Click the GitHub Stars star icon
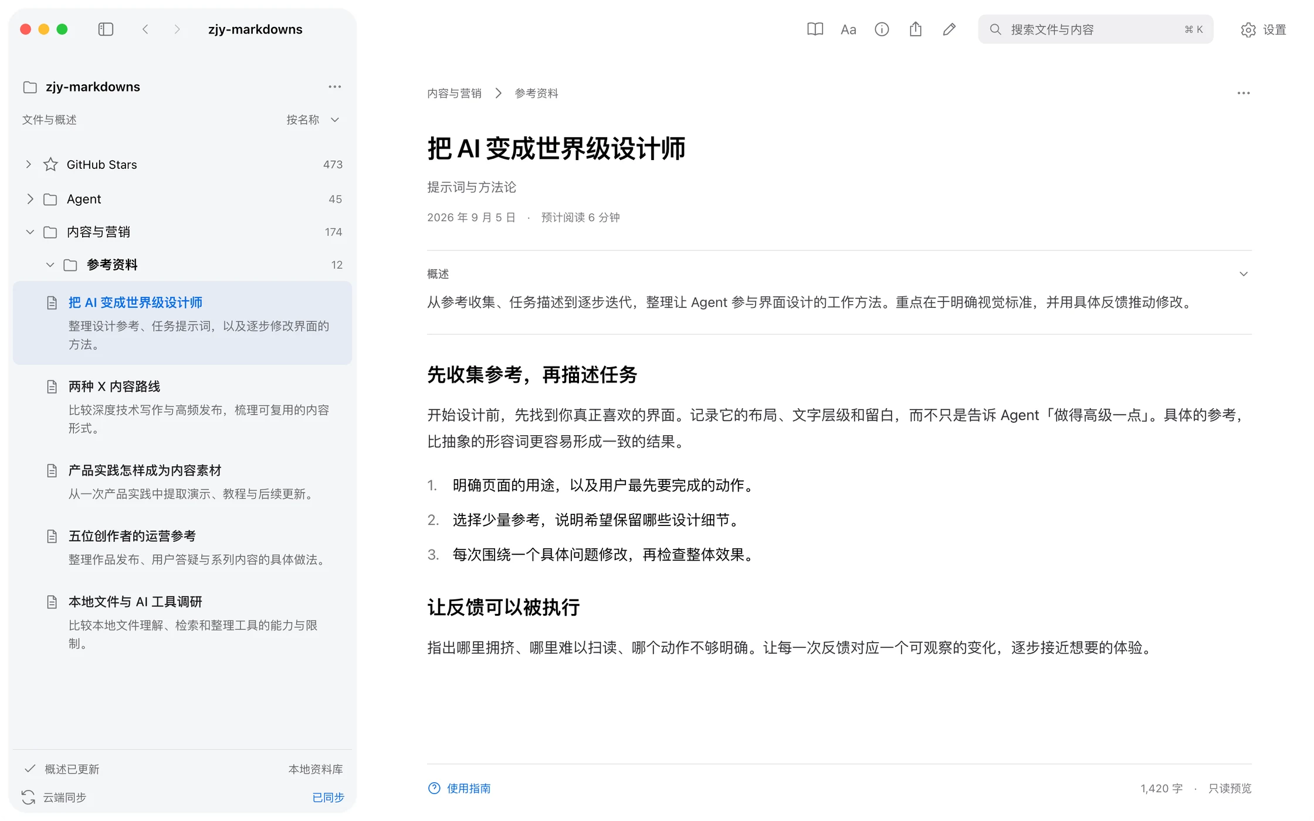The image size is (1314, 821). point(51,164)
